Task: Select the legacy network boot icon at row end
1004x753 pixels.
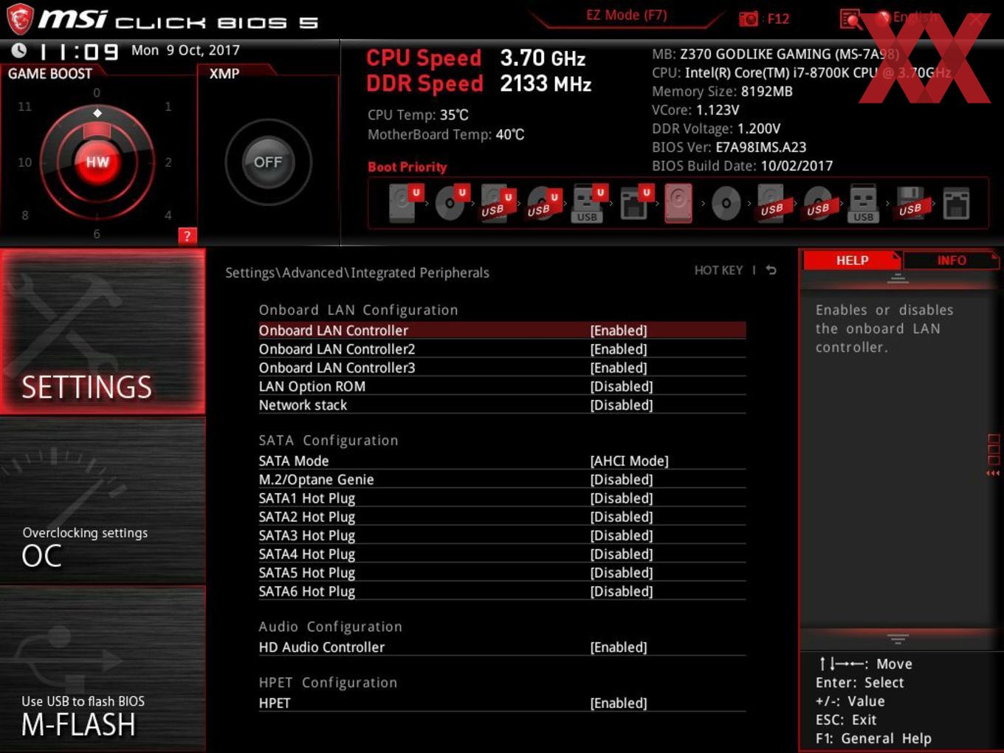Action: pos(956,203)
